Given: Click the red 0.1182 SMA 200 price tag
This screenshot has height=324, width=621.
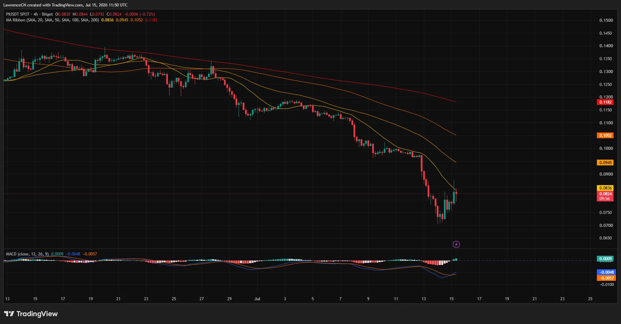Looking at the screenshot, I should click(x=605, y=102).
